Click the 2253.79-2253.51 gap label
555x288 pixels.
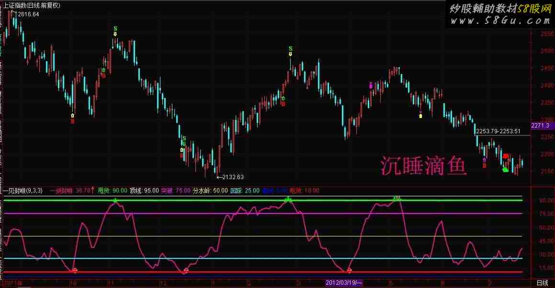498,131
